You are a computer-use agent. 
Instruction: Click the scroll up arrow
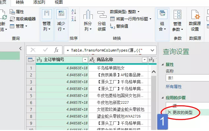click(x=154, y=72)
